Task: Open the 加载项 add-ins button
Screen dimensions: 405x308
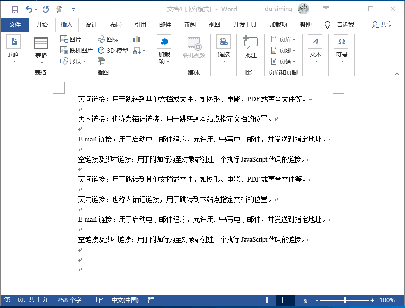Action: [164, 50]
